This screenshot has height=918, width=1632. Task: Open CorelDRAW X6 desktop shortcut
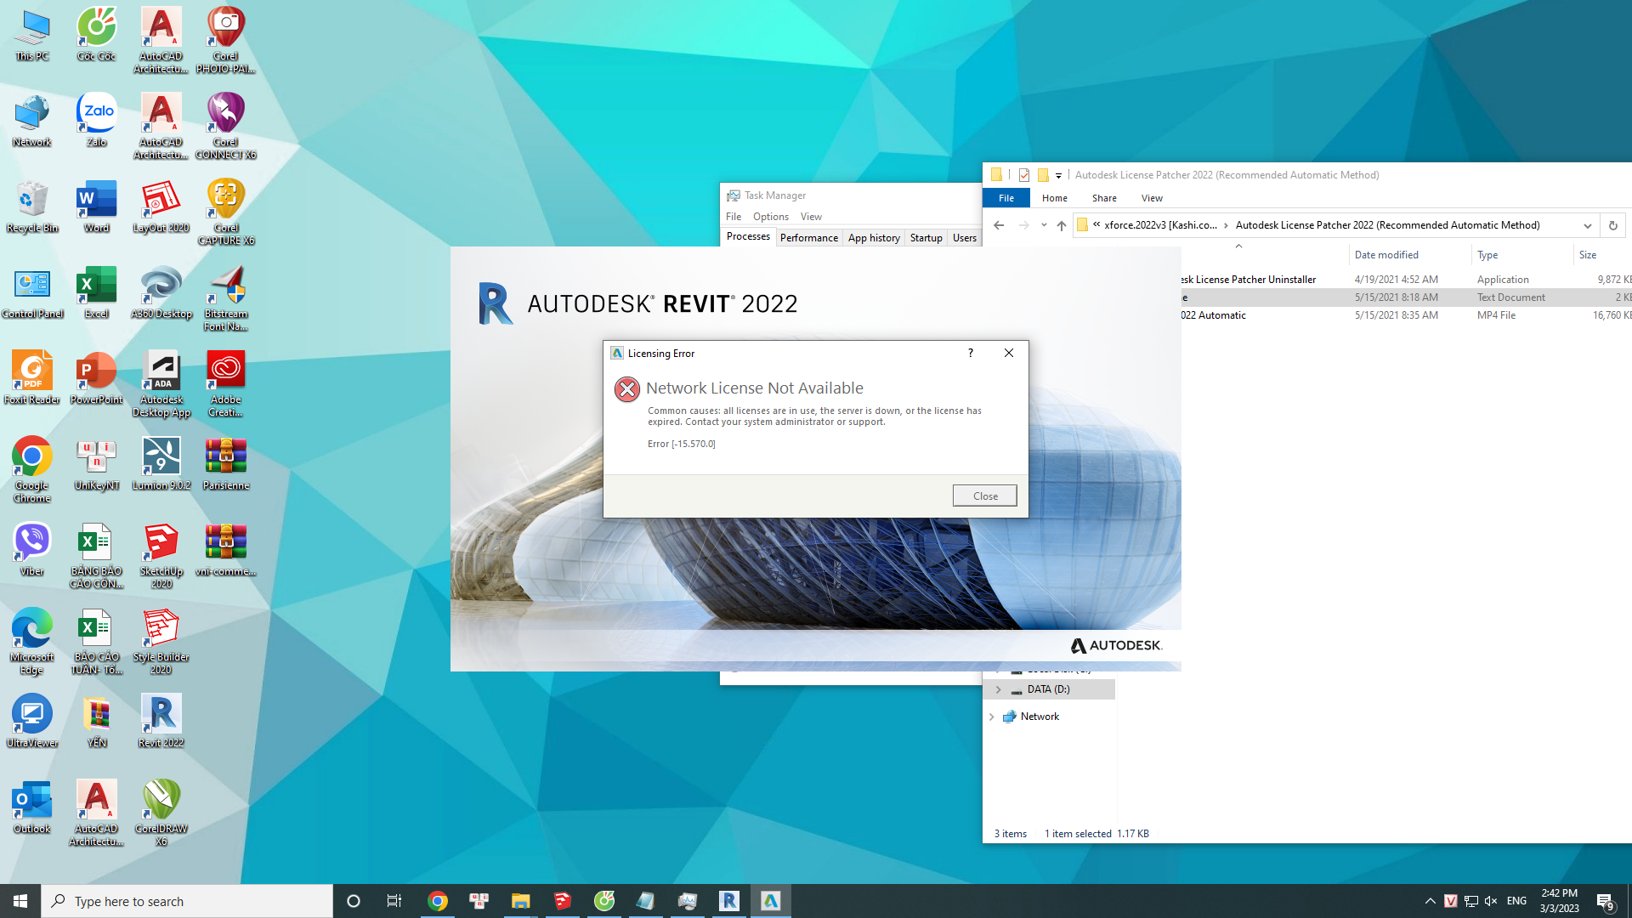click(161, 813)
